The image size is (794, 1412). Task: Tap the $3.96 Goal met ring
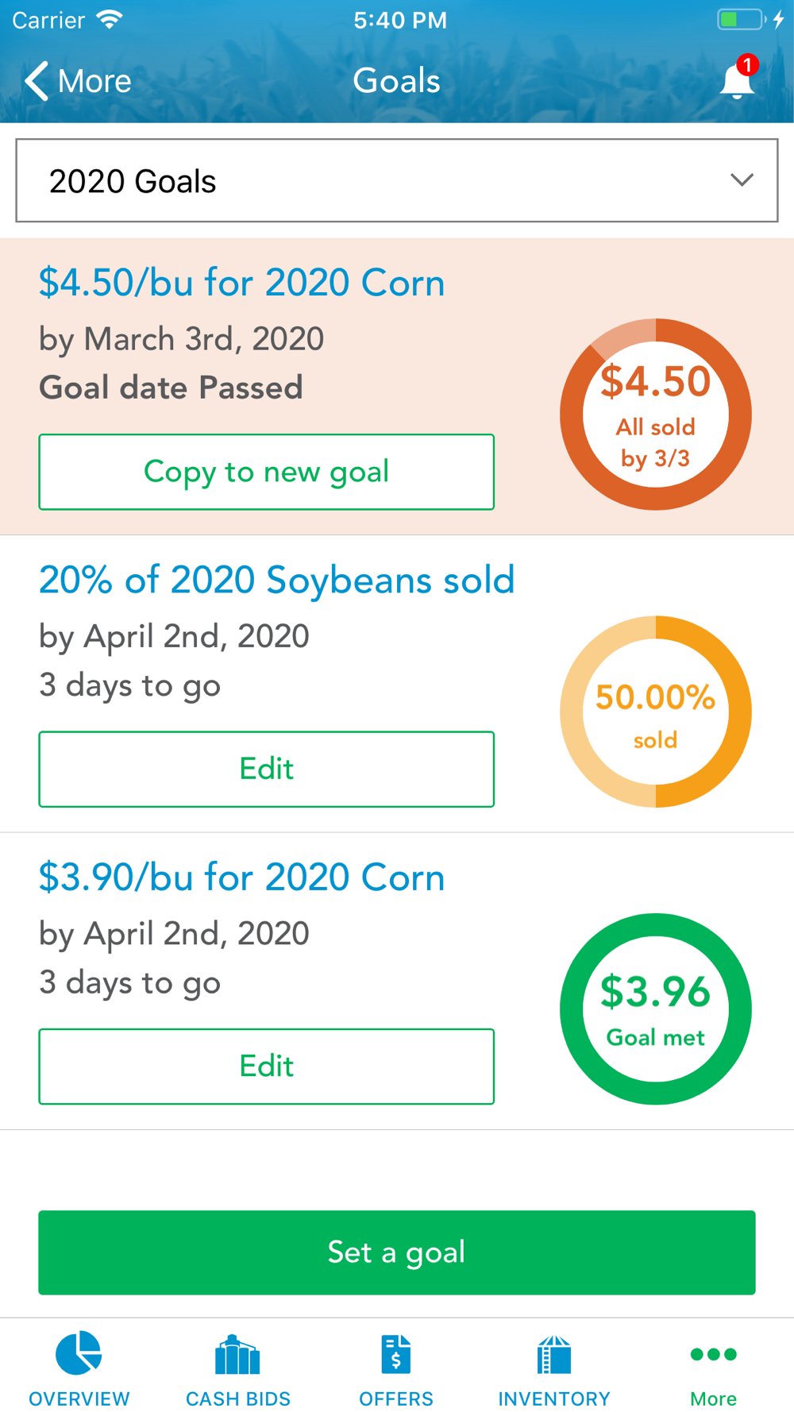click(656, 1009)
